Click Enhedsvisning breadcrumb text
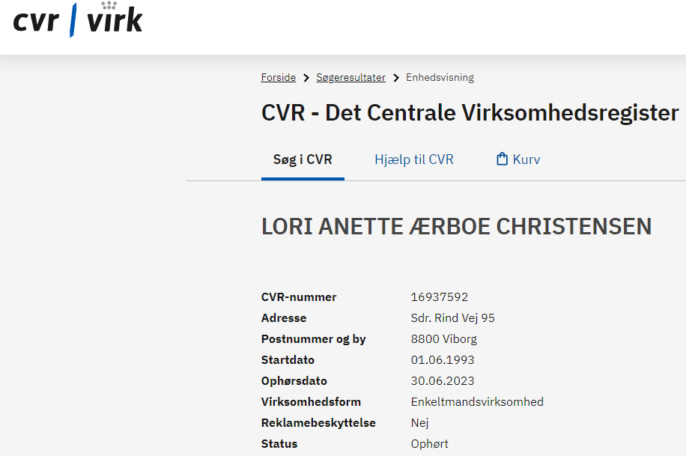The width and height of the screenshot is (686, 456). pos(440,77)
